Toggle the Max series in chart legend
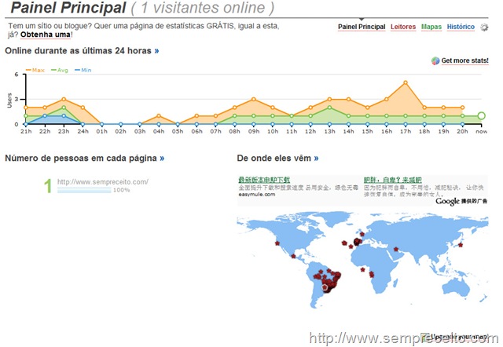 pos(35,70)
